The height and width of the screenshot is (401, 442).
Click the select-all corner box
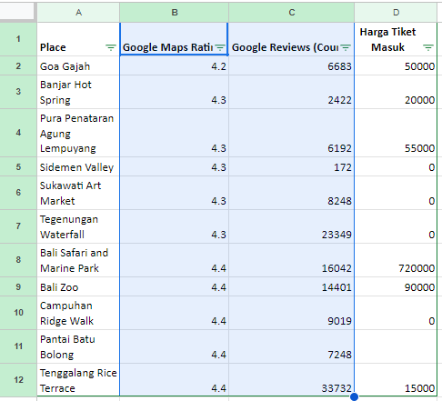click(17, 12)
